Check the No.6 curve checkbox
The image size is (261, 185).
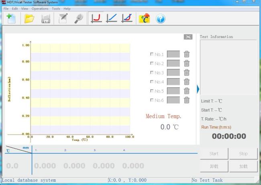151,100
